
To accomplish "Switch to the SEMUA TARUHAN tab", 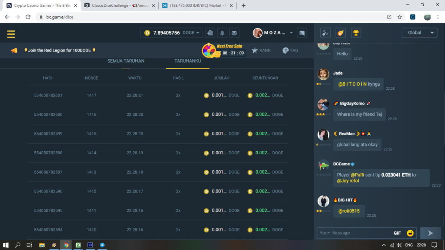I will [x=126, y=61].
